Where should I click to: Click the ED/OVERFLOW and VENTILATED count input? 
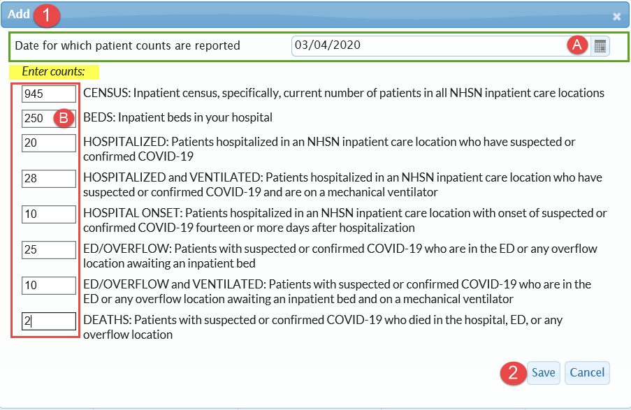click(48, 286)
